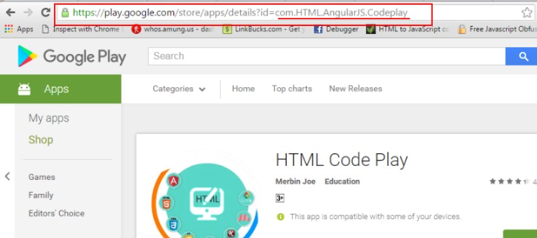The width and height of the screenshot is (537, 238).
Task: Open the Top charts tab
Action: coord(292,89)
